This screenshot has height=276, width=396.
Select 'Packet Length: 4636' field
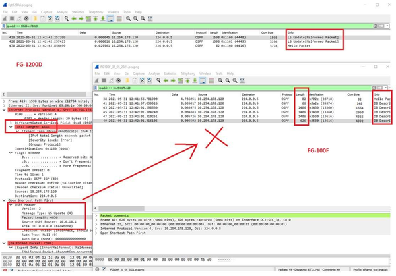(x=40, y=217)
